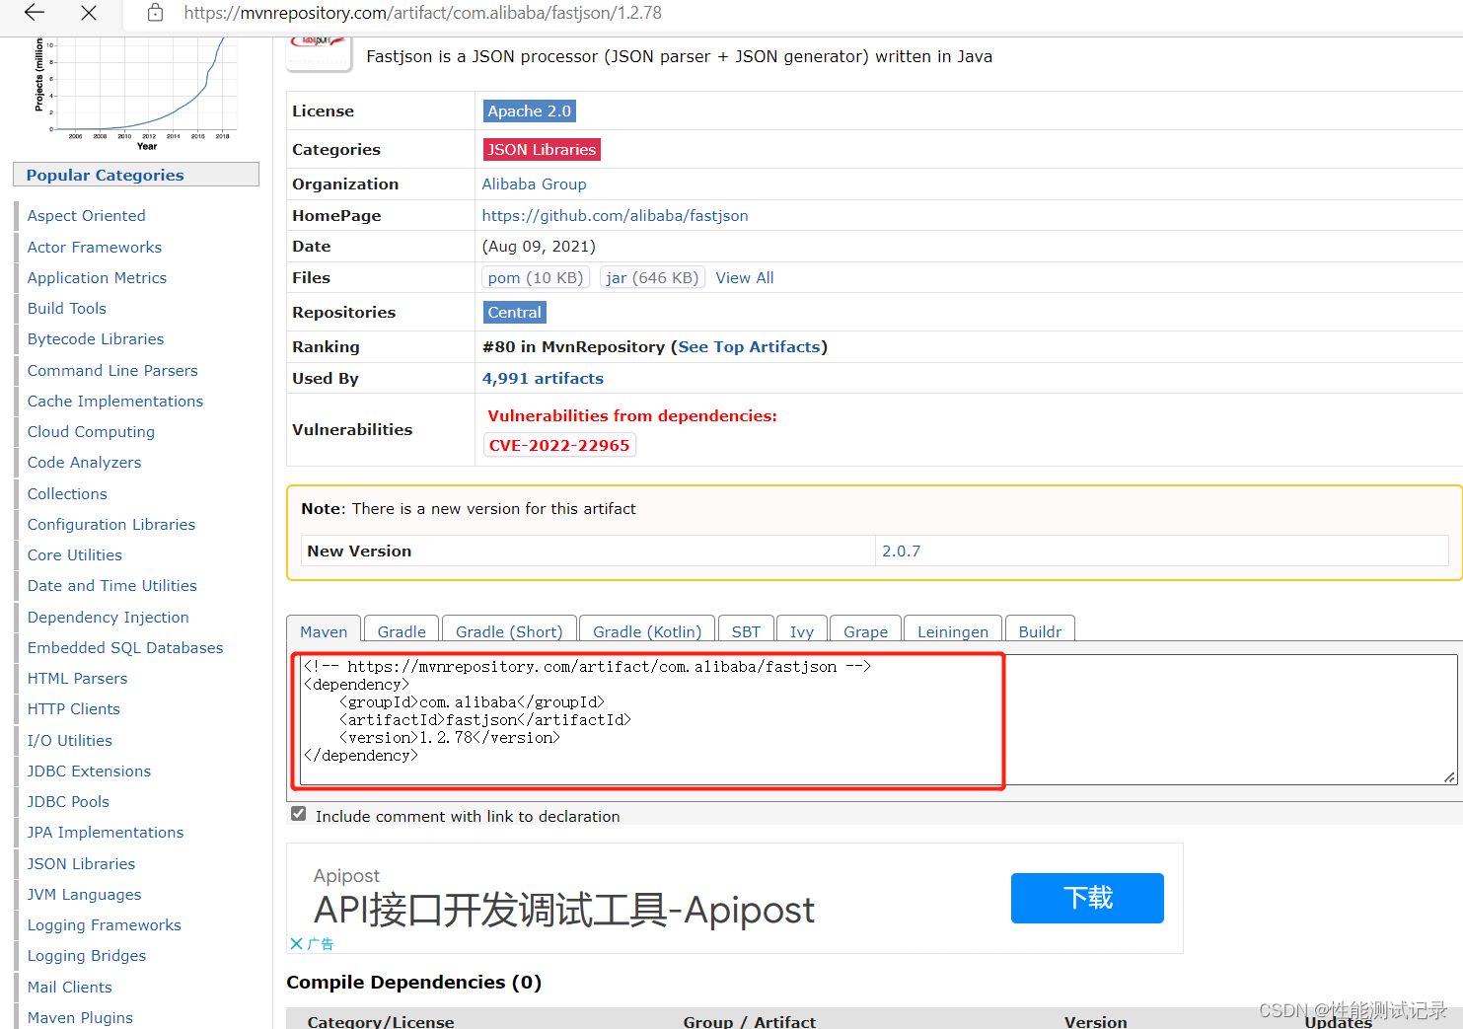Screen dimensions: 1463x1029
Task: Open HTML Parsers category
Action: (x=77, y=679)
